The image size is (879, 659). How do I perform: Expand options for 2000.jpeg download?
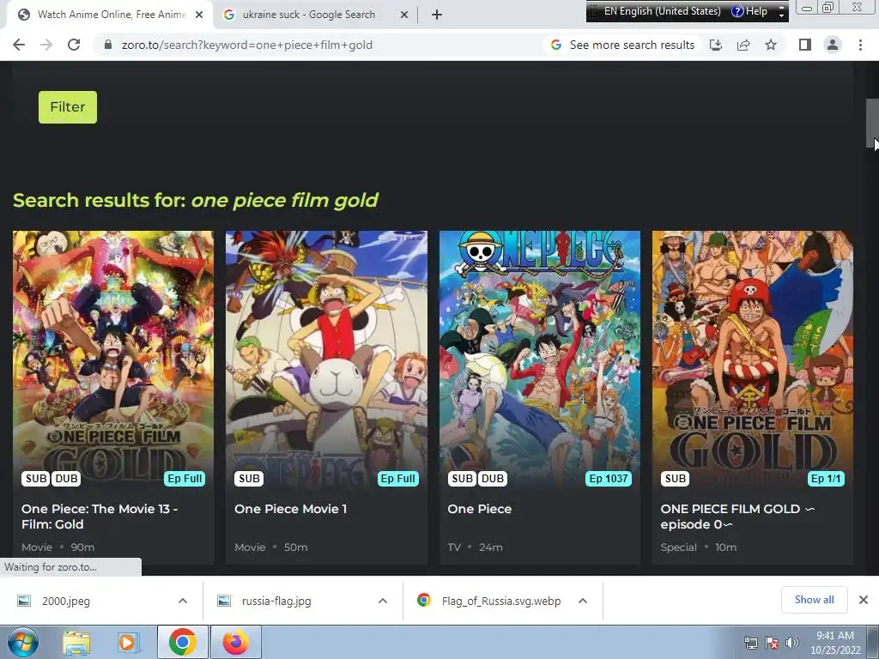point(183,601)
